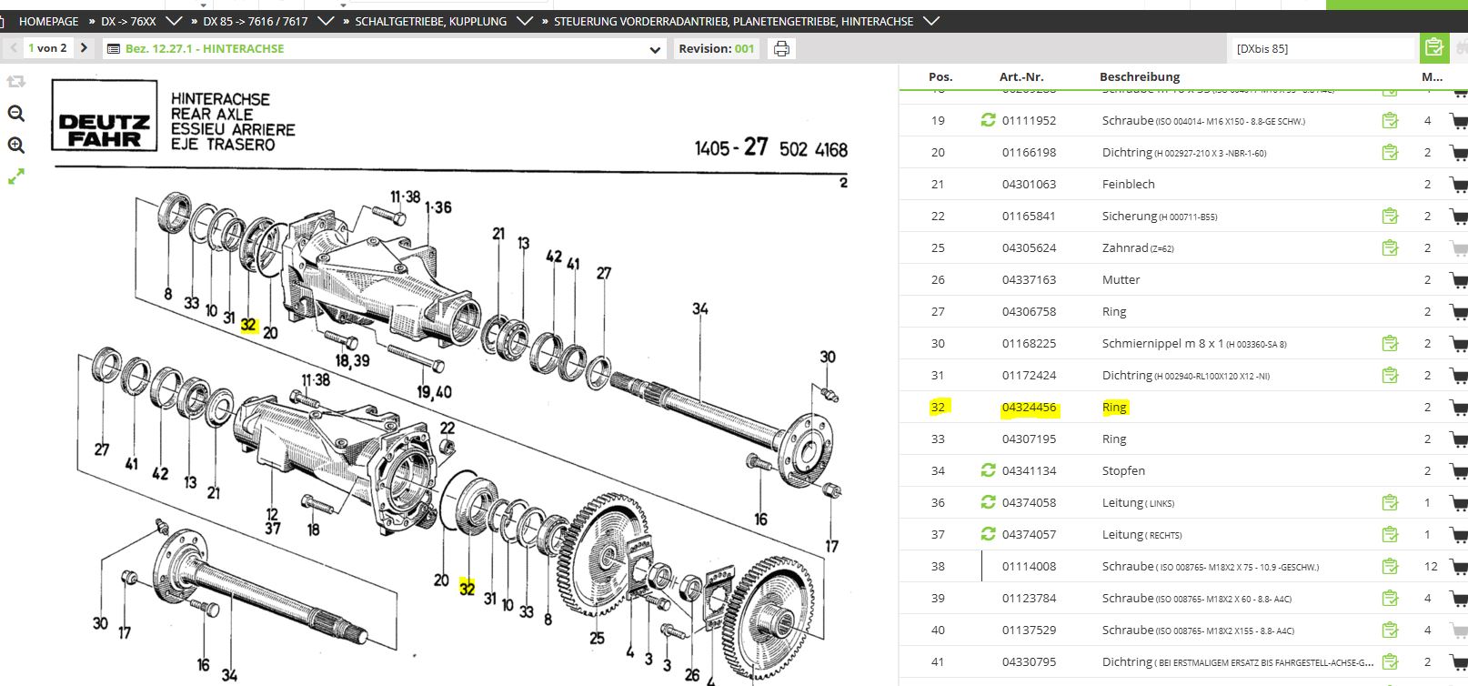1468x686 pixels.
Task: Open the green clipboard checklist icon beside search
Action: pyautogui.click(x=1434, y=47)
